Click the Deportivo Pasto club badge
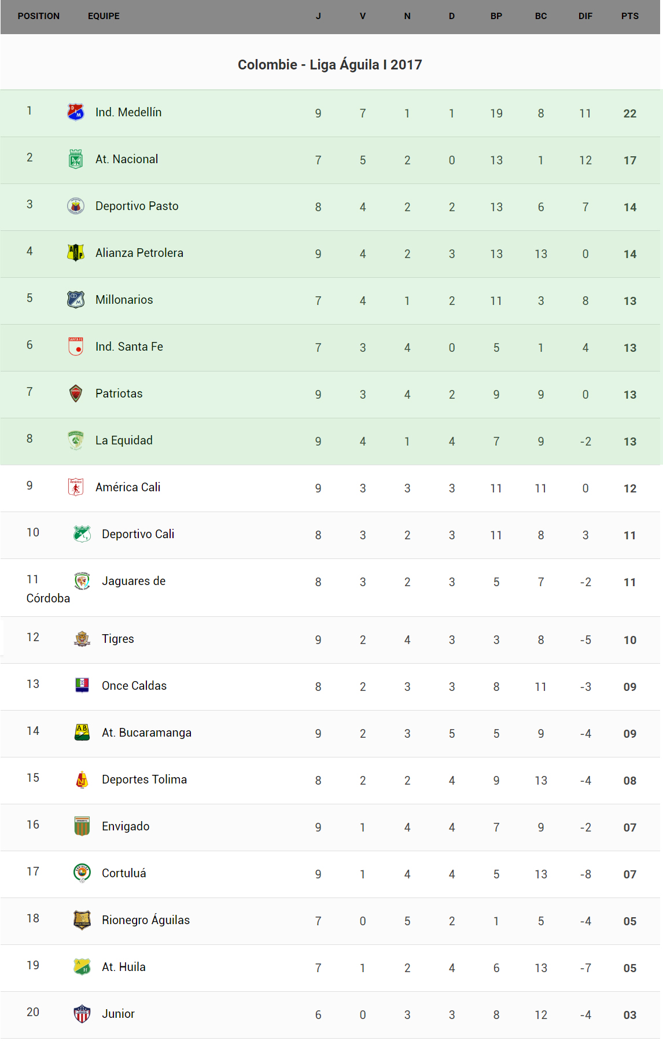Image resolution: width=663 pixels, height=1041 pixels. click(76, 205)
